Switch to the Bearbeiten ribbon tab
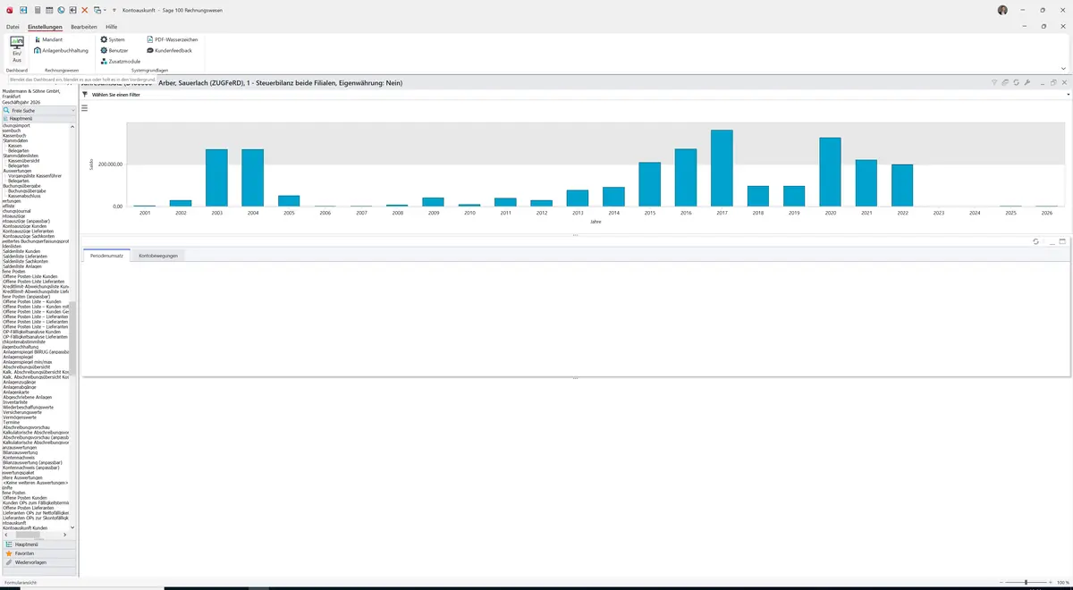This screenshot has width=1073, height=590. 84,28
